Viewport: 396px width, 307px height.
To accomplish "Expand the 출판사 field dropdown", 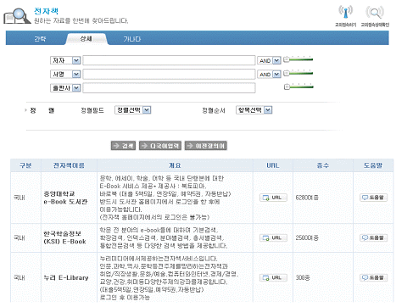I will [65, 88].
